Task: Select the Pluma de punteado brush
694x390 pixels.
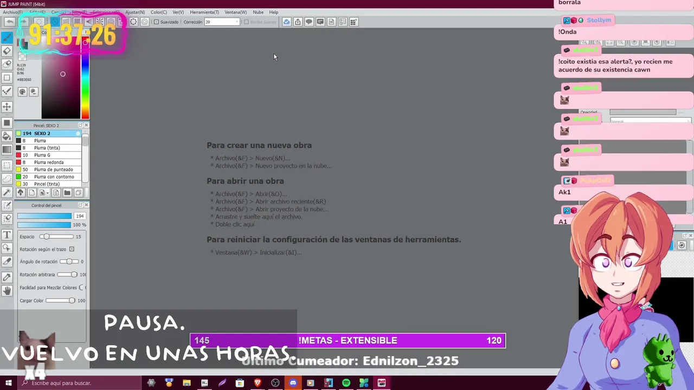Action: 49,170
